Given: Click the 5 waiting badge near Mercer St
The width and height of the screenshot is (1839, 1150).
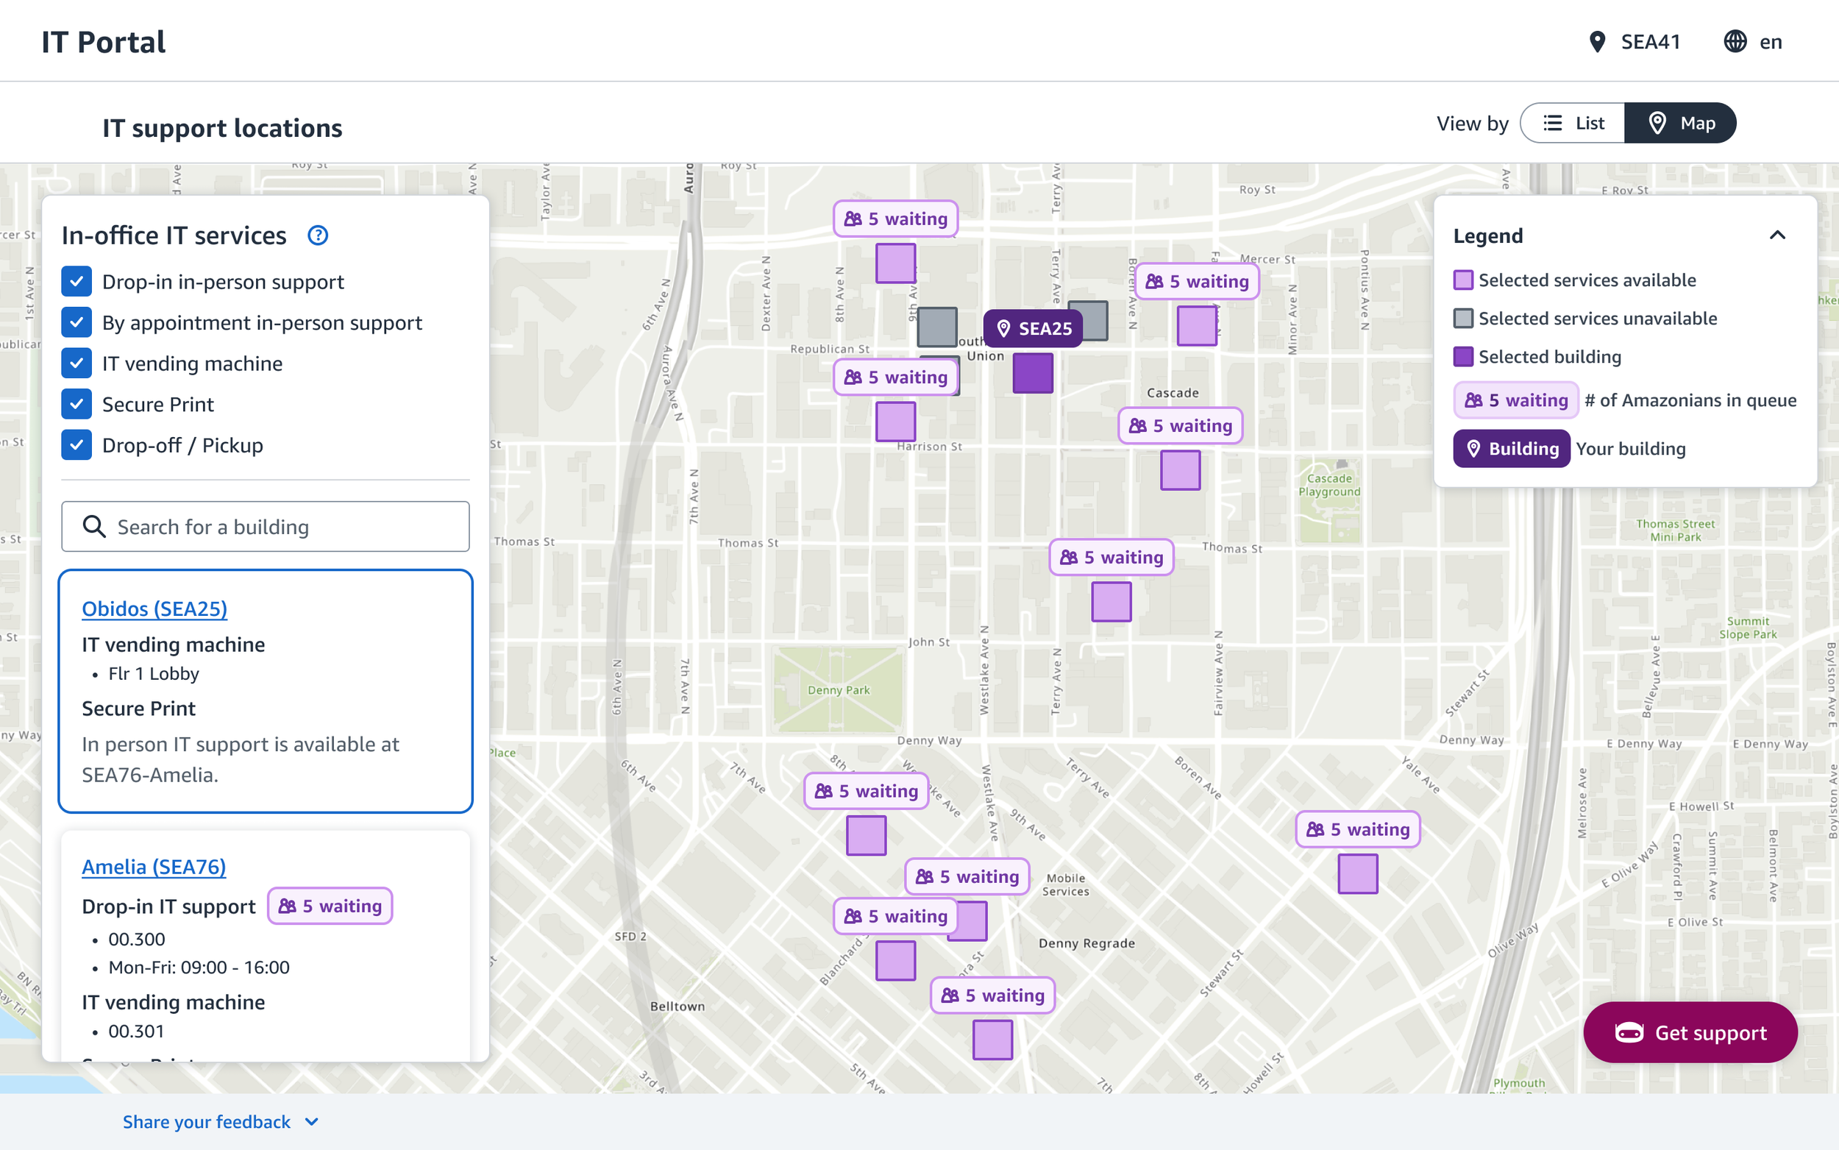Looking at the screenshot, I should tap(1197, 281).
